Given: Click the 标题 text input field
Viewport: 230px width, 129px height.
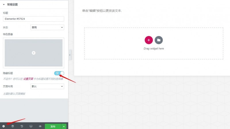Looking at the screenshot, I should point(33,19).
